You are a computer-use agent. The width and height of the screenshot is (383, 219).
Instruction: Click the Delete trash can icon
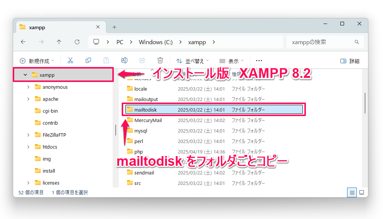pyautogui.click(x=160, y=61)
